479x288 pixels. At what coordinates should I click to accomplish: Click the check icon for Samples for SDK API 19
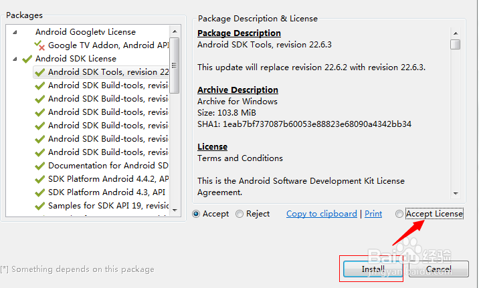click(x=40, y=206)
